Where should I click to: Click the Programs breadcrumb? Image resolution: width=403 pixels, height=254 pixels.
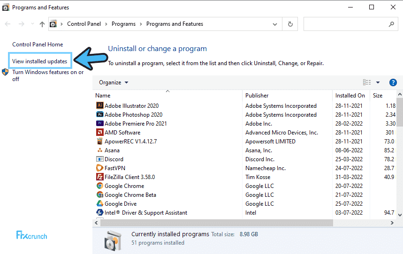click(x=123, y=24)
